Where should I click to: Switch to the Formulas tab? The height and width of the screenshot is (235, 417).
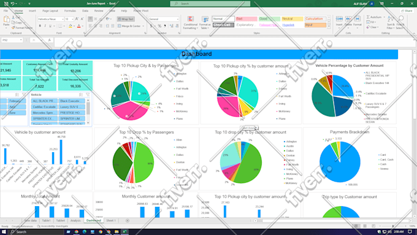tap(70, 11)
